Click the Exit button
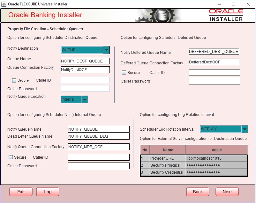 click(21, 192)
